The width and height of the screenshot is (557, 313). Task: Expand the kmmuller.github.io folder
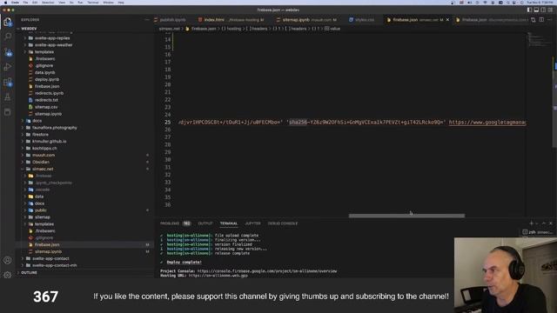pos(49,141)
